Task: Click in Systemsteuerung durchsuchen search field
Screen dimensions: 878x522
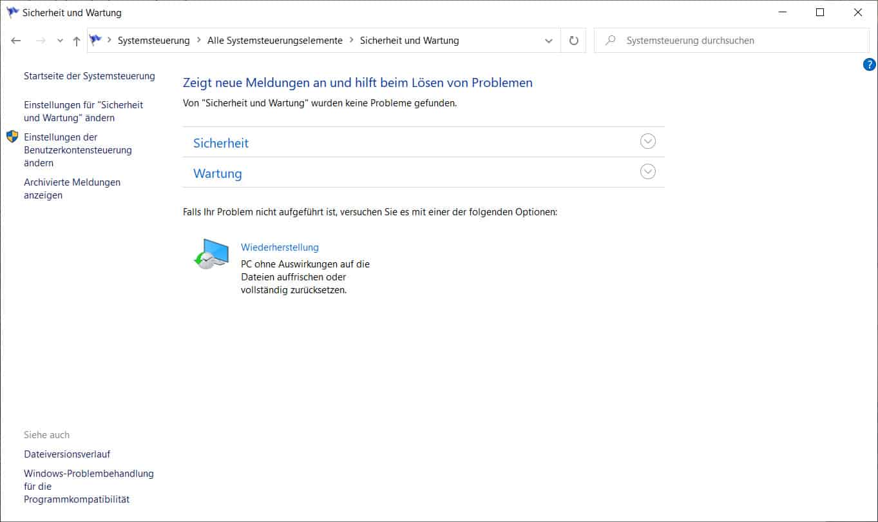Action: 731,40
